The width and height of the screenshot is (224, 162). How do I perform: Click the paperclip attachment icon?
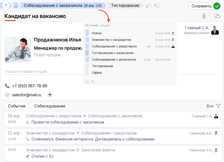click(204, 16)
